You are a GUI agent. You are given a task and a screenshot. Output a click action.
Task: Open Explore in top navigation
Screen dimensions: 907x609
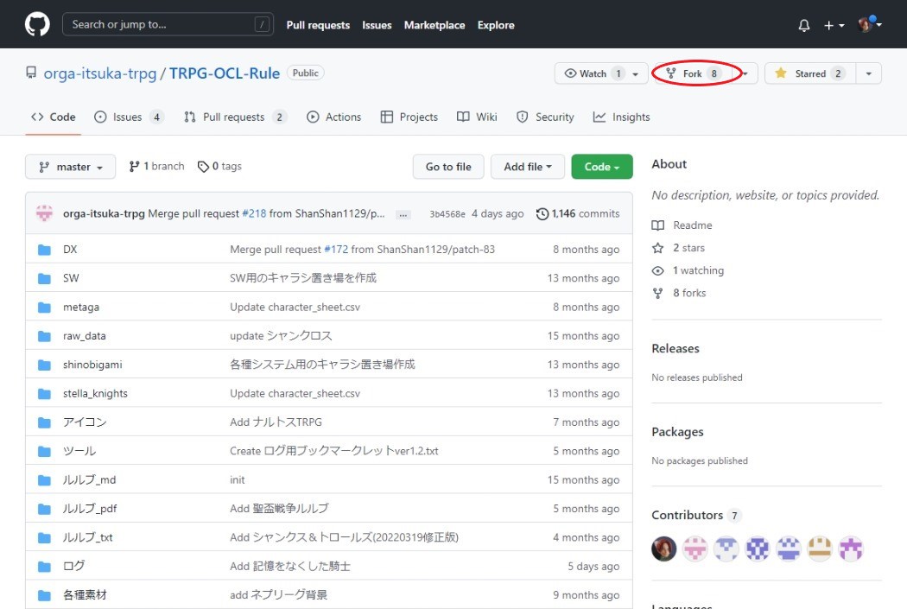coord(496,25)
